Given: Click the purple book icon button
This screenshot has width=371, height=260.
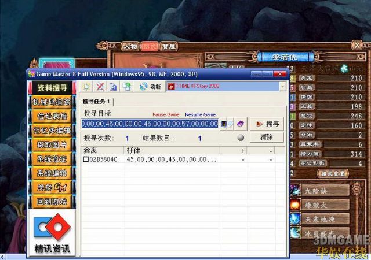Looking at the screenshot, I should coord(241,124).
